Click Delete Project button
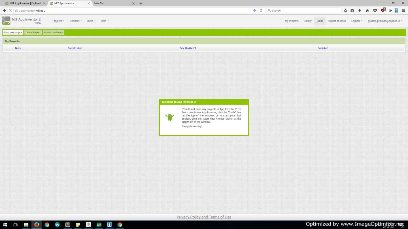 pyautogui.click(x=33, y=33)
